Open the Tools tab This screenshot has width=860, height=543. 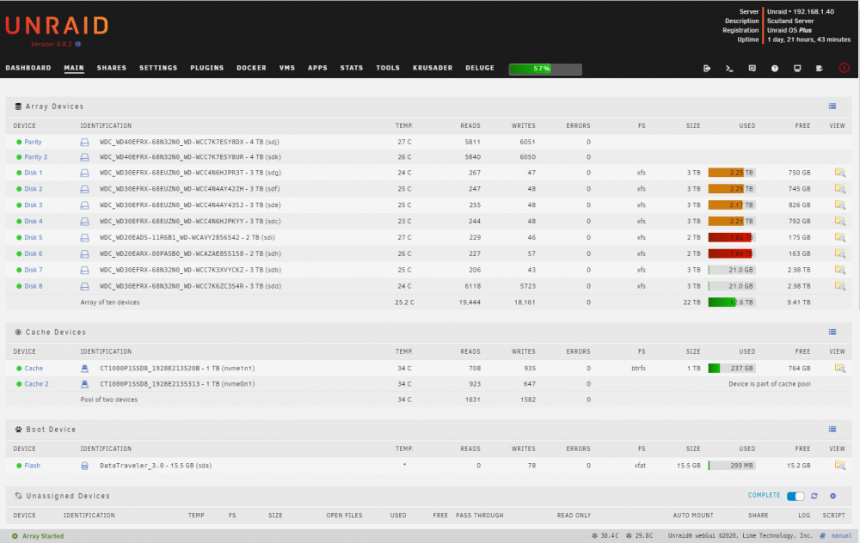[x=388, y=68]
